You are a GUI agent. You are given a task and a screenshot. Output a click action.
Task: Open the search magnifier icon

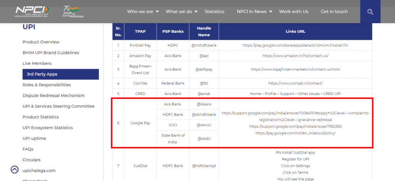pos(370,12)
